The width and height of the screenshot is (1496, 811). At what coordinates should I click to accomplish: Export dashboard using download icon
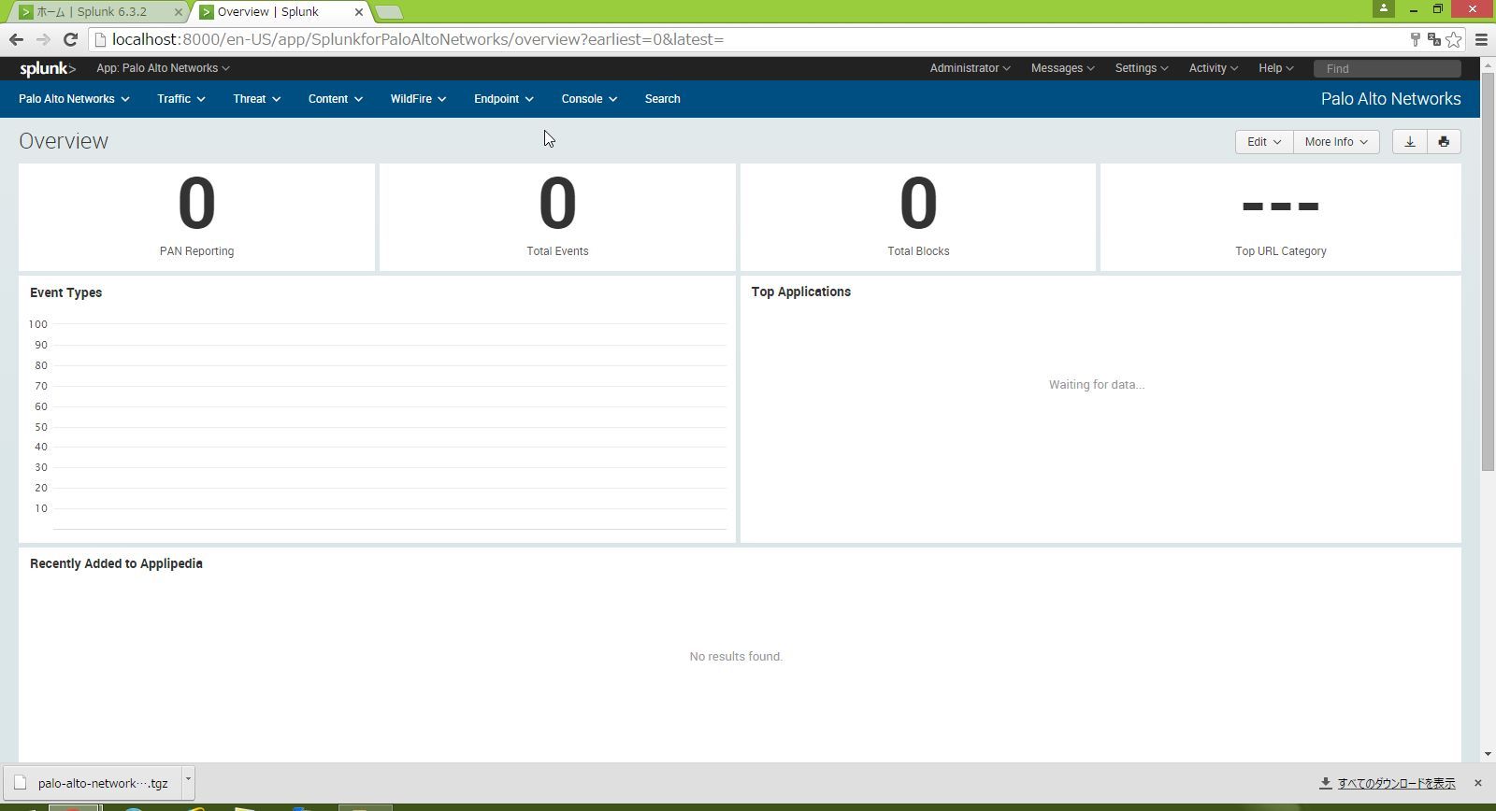click(x=1410, y=142)
